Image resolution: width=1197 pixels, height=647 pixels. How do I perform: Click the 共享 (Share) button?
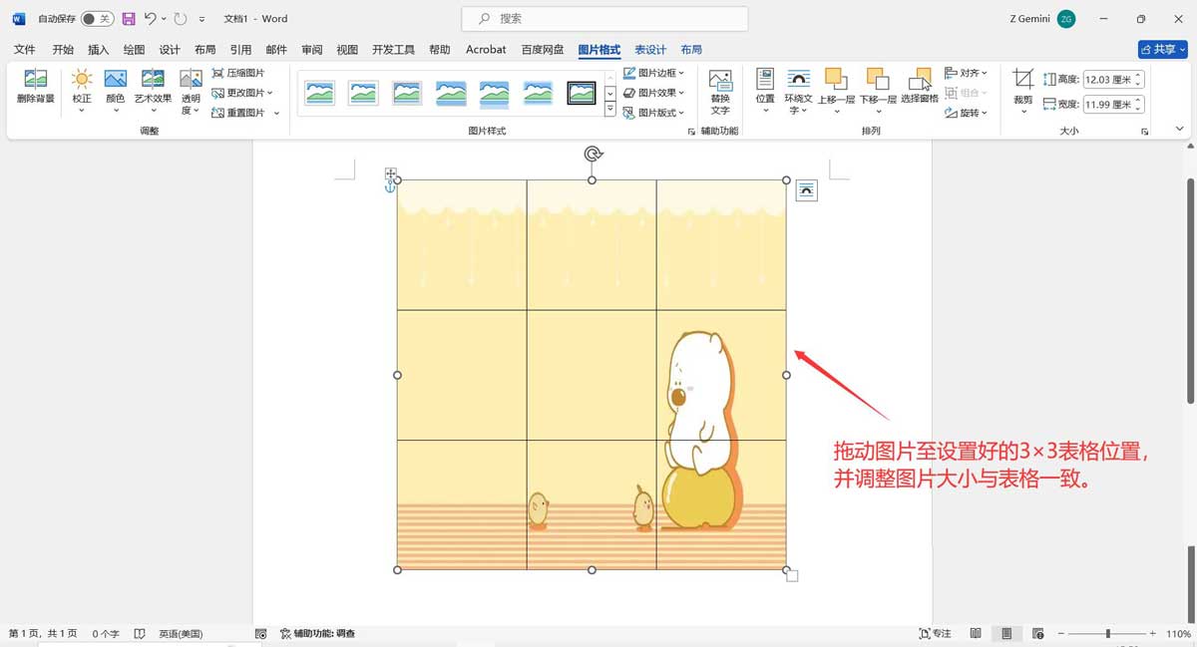pyautogui.click(x=1162, y=49)
